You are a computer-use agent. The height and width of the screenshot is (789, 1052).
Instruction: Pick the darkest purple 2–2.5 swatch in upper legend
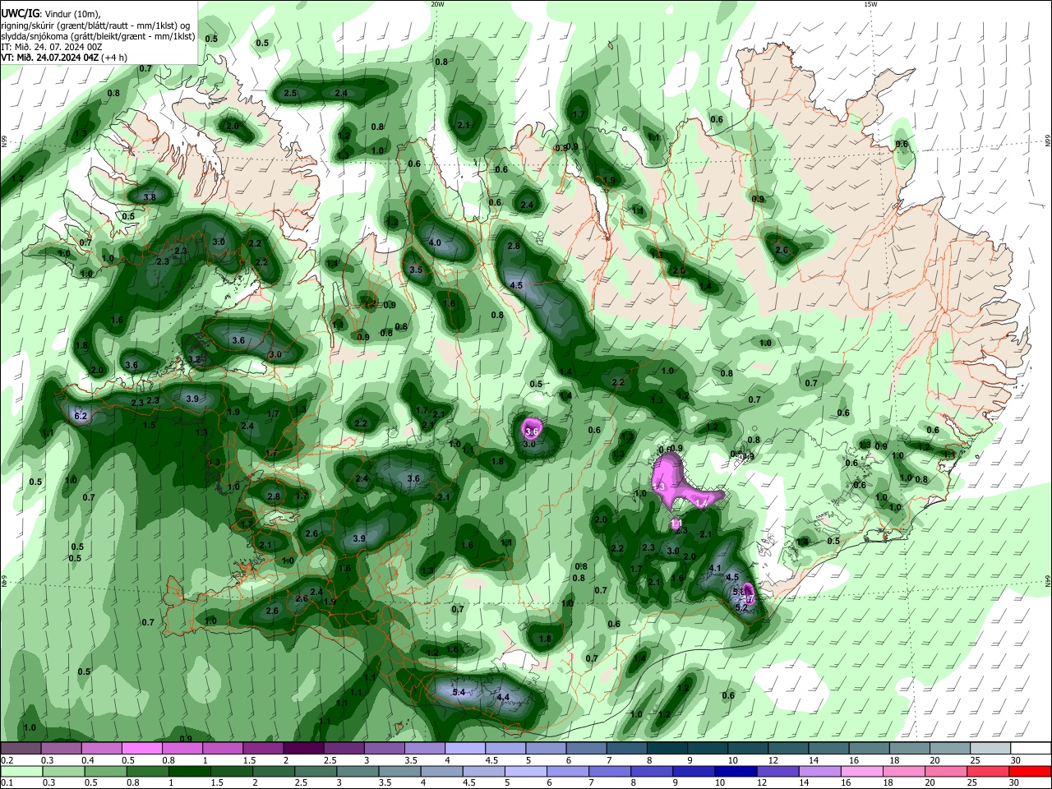coord(303,749)
